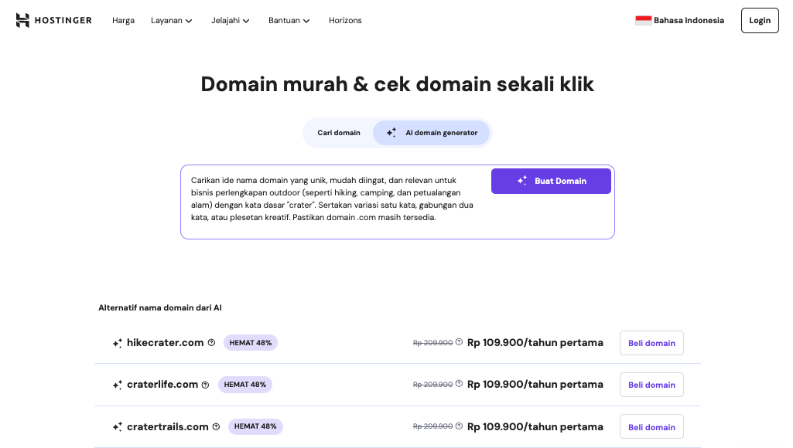The width and height of the screenshot is (793, 448).
Task: Click the sparkle AI icon beside cratertrails.com
Action: [118, 426]
